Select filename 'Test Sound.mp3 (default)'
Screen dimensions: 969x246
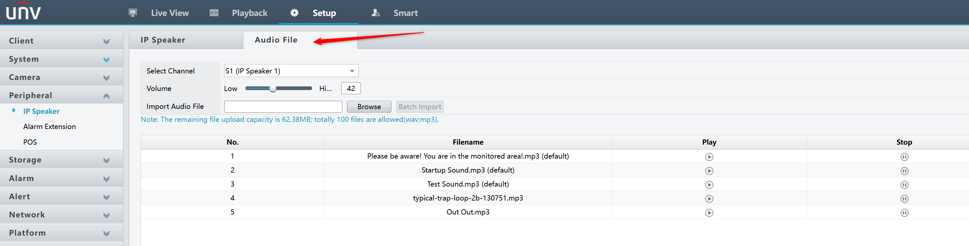pos(468,184)
